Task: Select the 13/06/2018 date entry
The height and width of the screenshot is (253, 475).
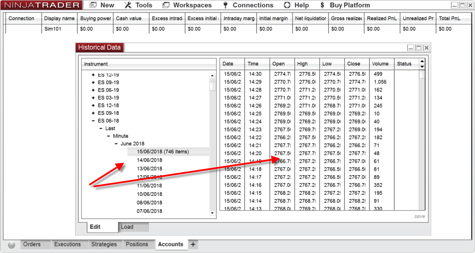Action: tap(149, 169)
